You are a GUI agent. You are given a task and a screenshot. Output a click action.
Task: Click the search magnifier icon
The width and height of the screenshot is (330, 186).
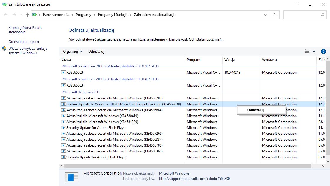pos(322,15)
